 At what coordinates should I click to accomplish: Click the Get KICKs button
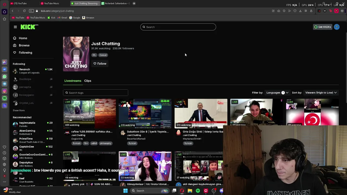tap(322, 27)
